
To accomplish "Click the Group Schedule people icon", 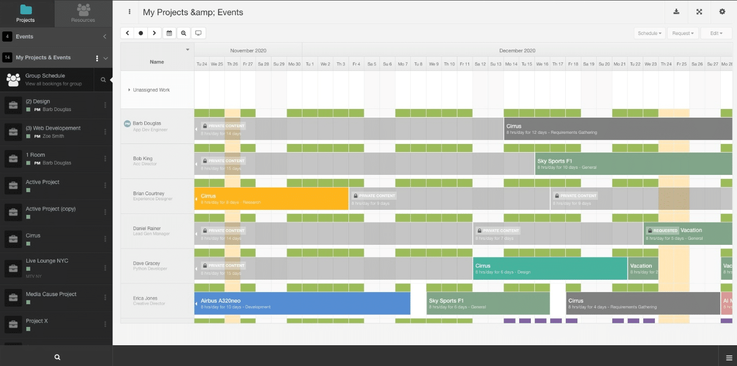I will [x=13, y=79].
